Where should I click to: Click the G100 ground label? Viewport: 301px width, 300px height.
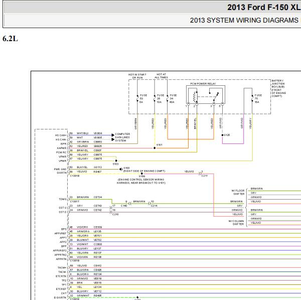point(126,168)
